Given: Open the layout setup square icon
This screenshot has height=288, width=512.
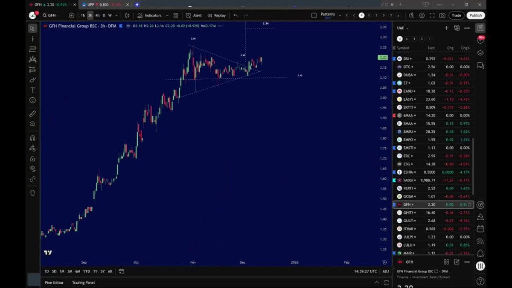Looking at the screenshot, I should pyautogui.click(x=314, y=15).
